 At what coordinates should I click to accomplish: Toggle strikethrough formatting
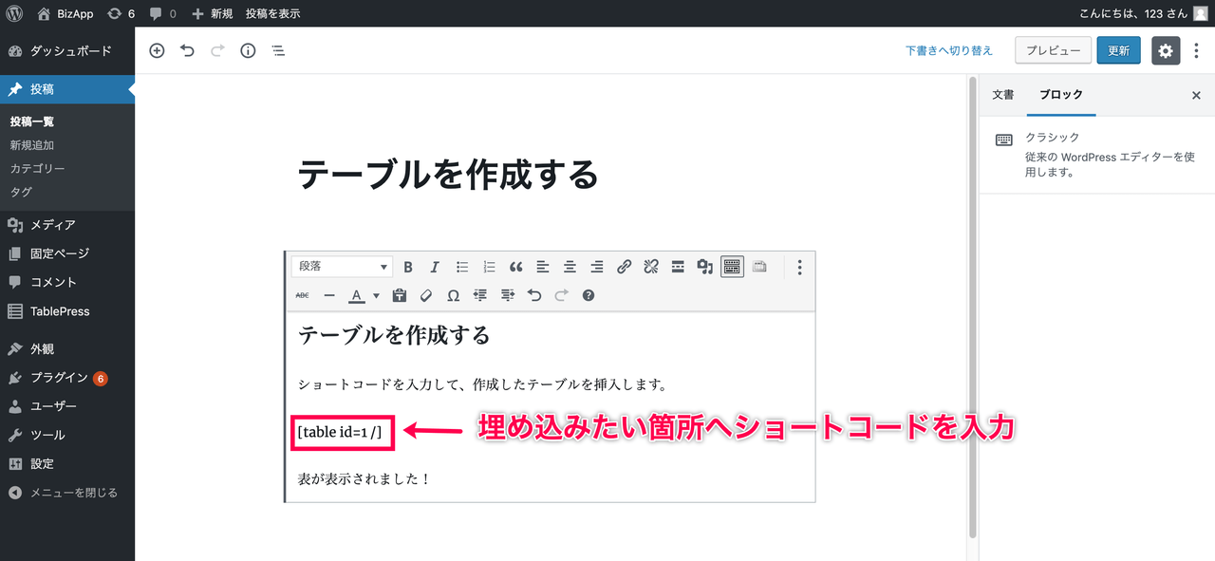coord(303,295)
